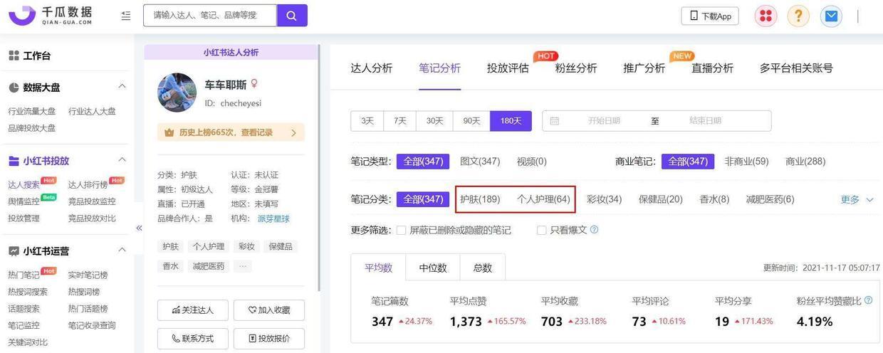The height and width of the screenshot is (353, 883).
Task: Toggle the sidebar menu collapse icon
Action: (126, 16)
